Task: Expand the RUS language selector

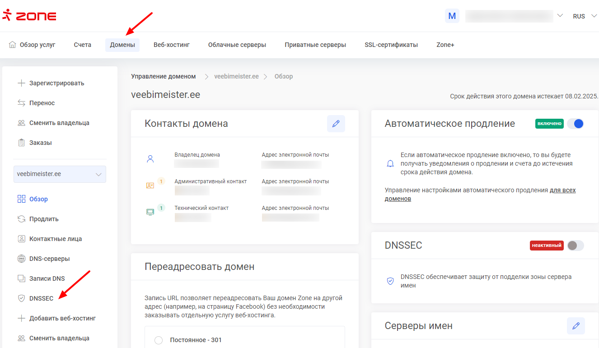Action: click(584, 16)
